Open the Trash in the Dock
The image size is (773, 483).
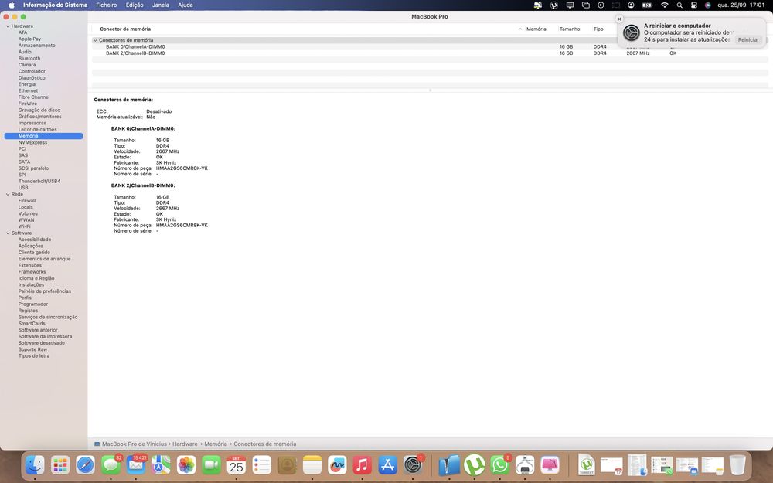[737, 464]
